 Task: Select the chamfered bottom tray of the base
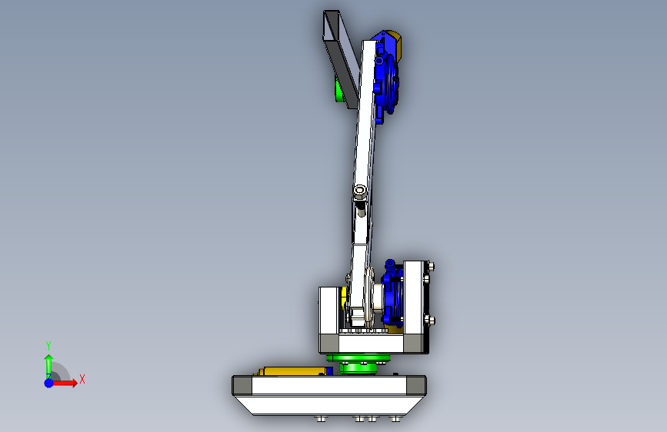(329, 405)
